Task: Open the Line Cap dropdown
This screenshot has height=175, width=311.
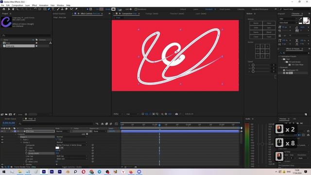Action: (72, 156)
